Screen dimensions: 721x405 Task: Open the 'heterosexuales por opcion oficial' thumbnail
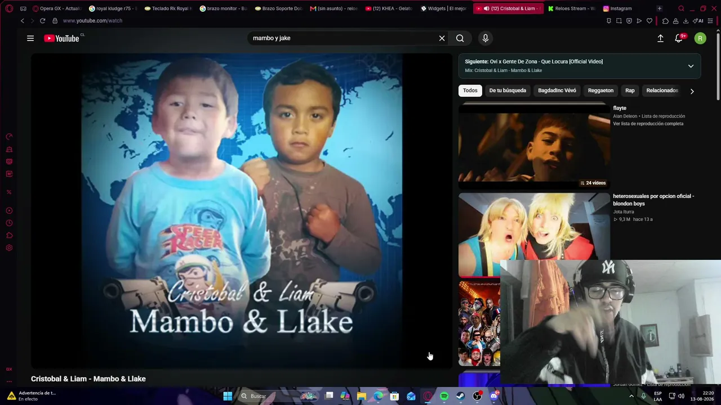tap(534, 235)
